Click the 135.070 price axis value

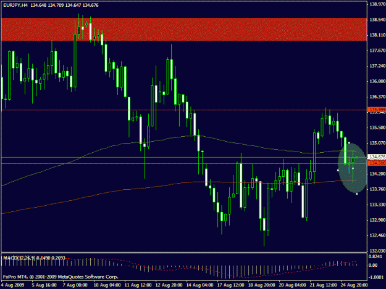(377, 143)
